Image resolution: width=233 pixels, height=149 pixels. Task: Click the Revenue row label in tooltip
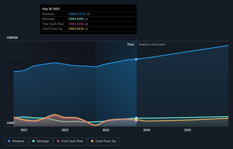(48, 14)
